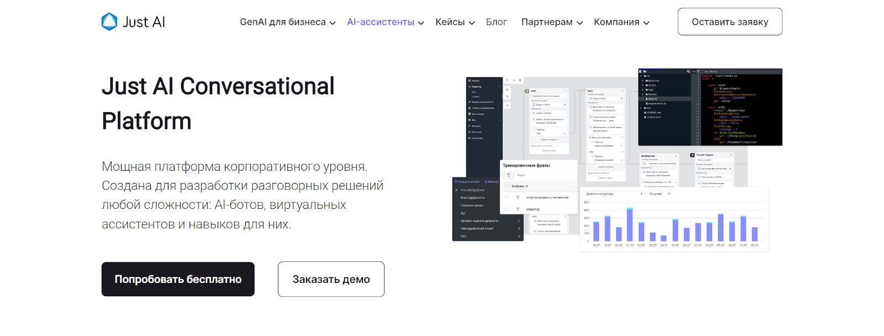The width and height of the screenshot is (884, 336).
Task: Open the platform screenshot collage image
Action: pos(617,160)
